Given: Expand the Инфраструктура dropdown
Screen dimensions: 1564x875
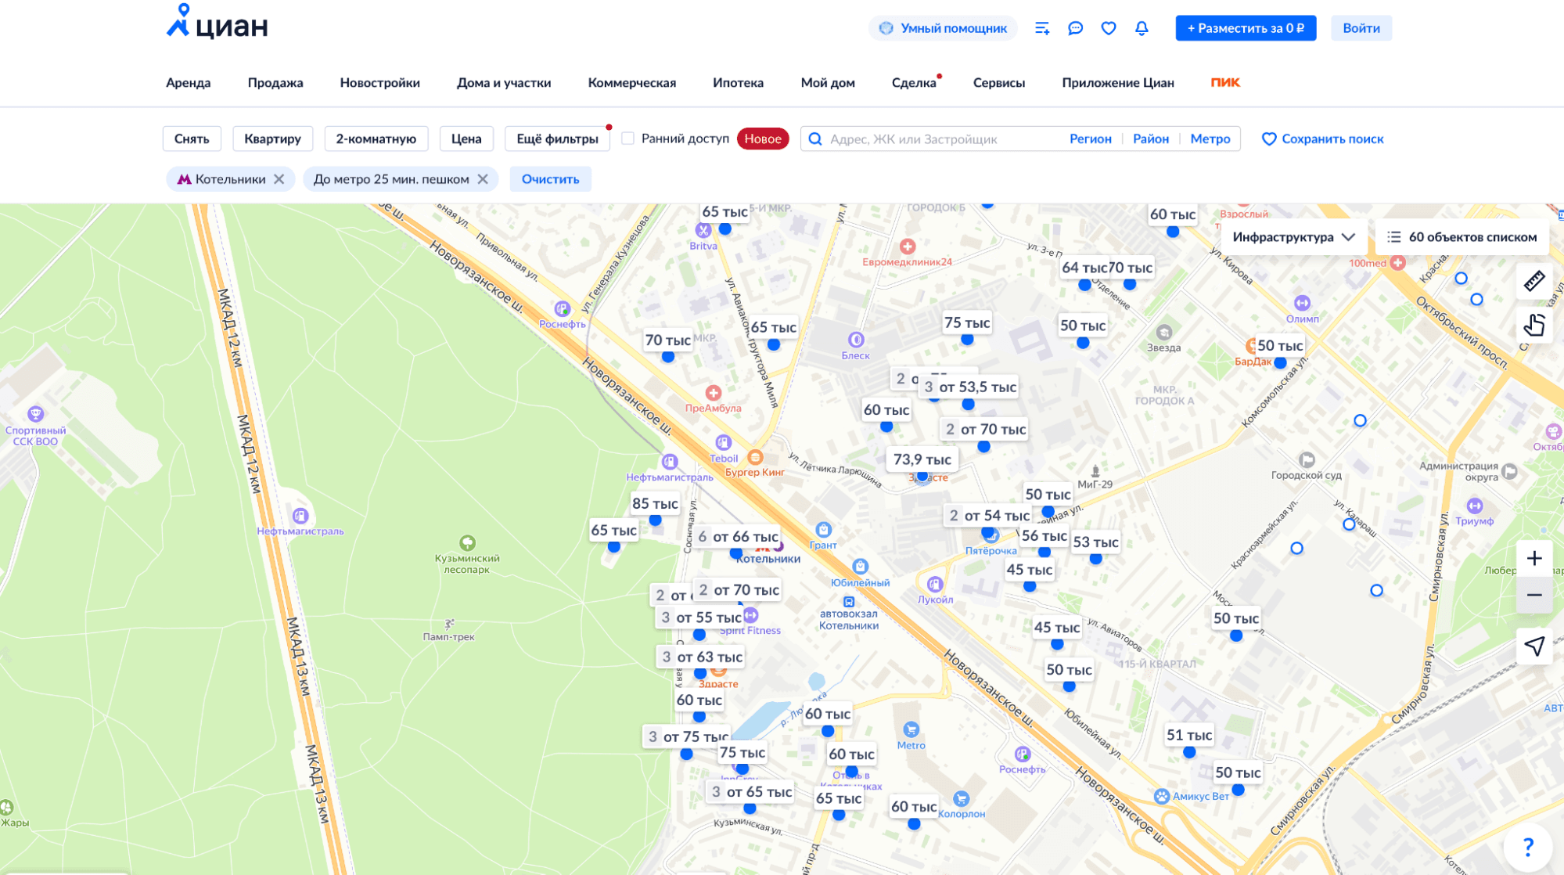Looking at the screenshot, I should (x=1293, y=237).
